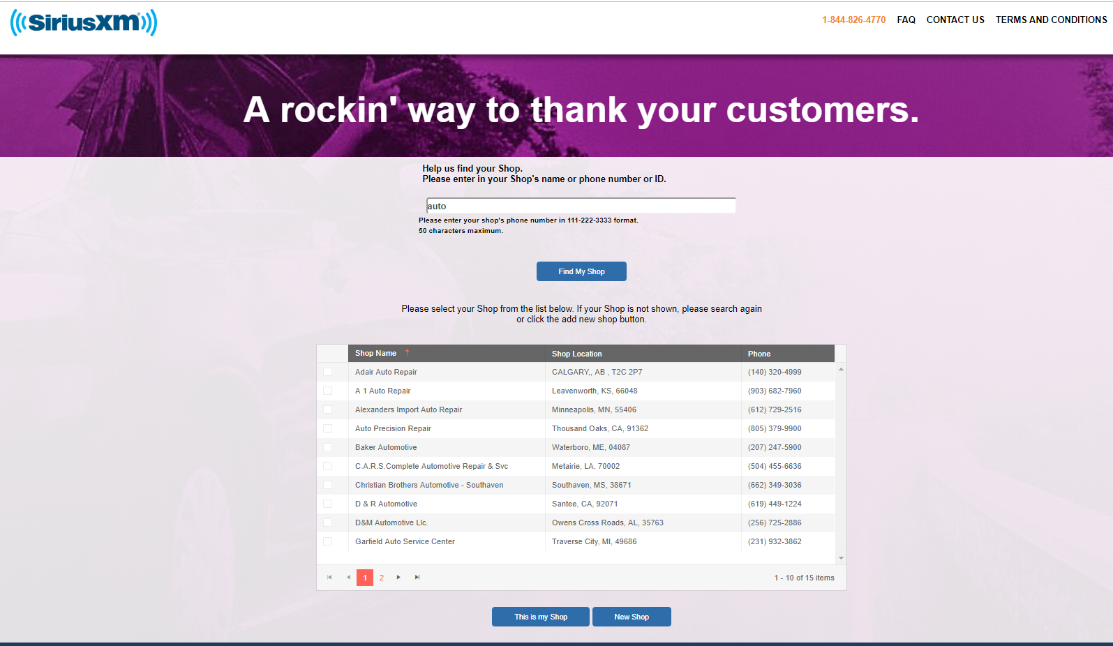Click phone number (207) 247-5900
1113x646 pixels.
pos(775,447)
